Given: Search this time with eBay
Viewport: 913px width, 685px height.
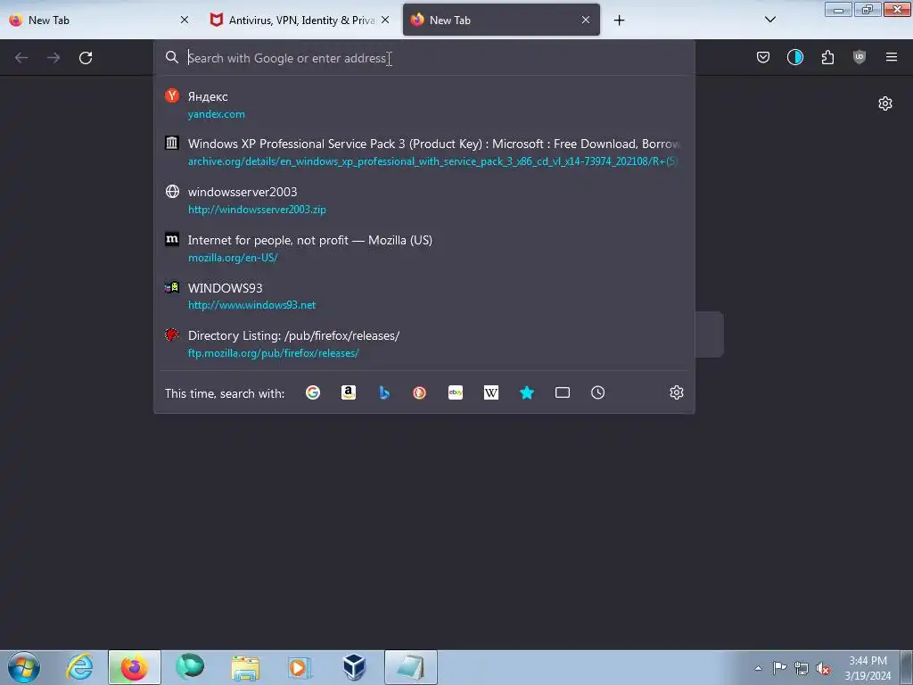Looking at the screenshot, I should click(456, 392).
